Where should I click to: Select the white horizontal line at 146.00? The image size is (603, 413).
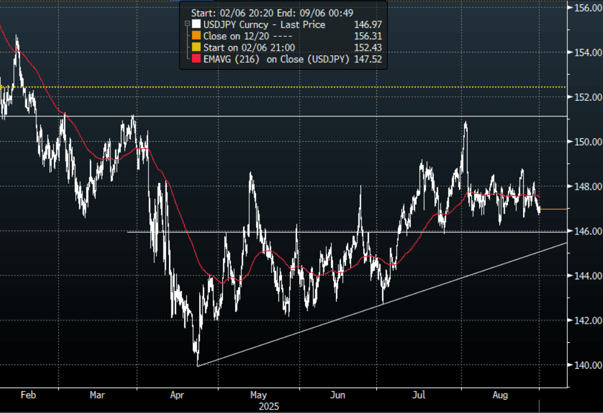coord(345,232)
